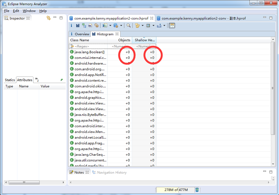Close the Histogram tab
Viewport: 279px width, 195px height.
click(117, 34)
